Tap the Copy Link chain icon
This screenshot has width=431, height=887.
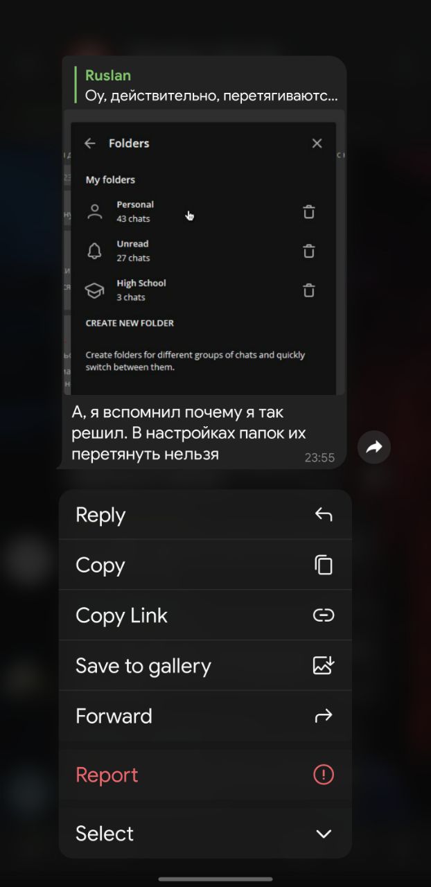coord(324,615)
